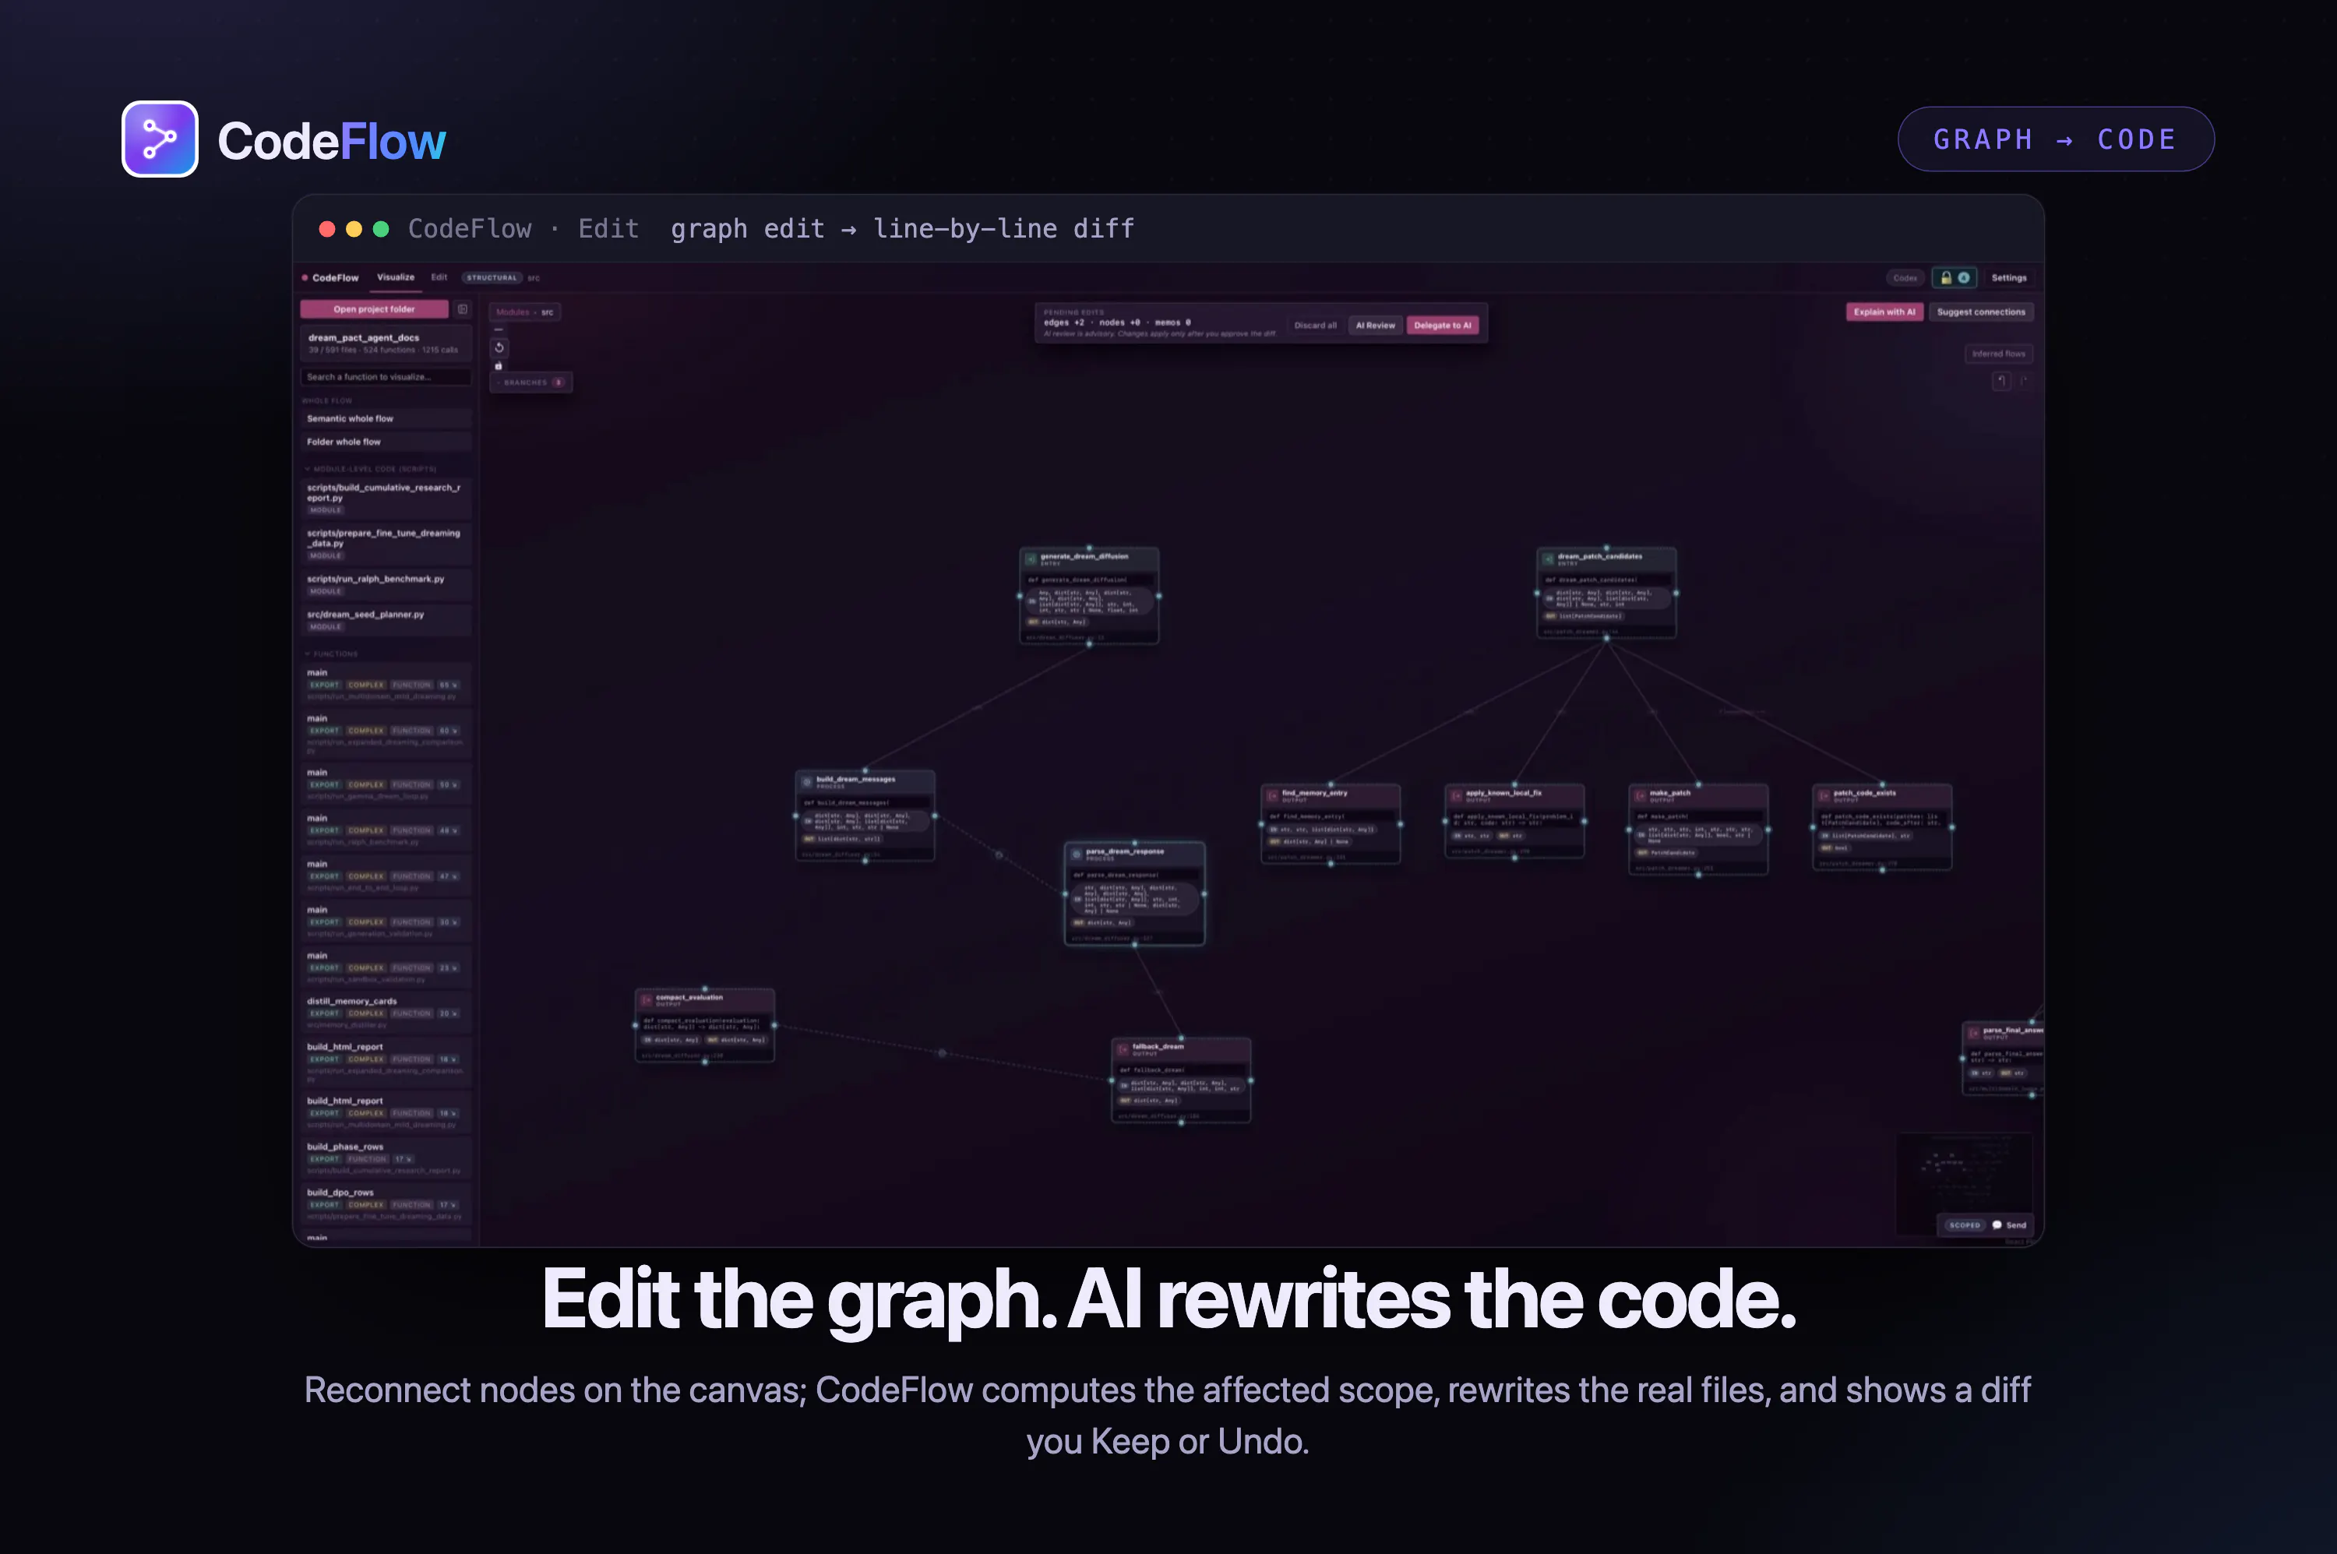Click the canvas lock icon
This screenshot has height=1554, width=2337.
pos(499,365)
